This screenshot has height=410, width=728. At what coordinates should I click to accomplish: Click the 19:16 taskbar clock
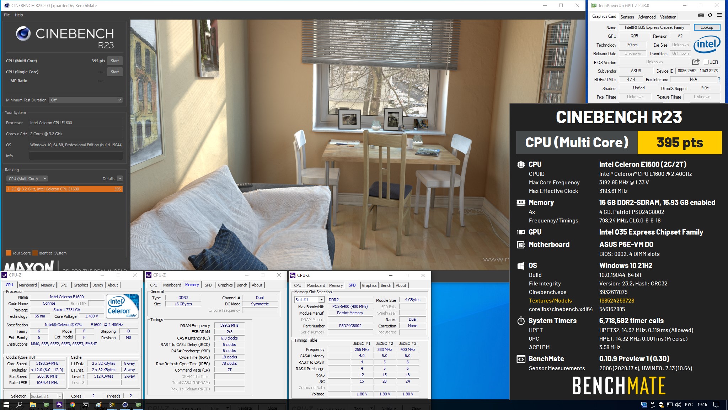pos(702,405)
